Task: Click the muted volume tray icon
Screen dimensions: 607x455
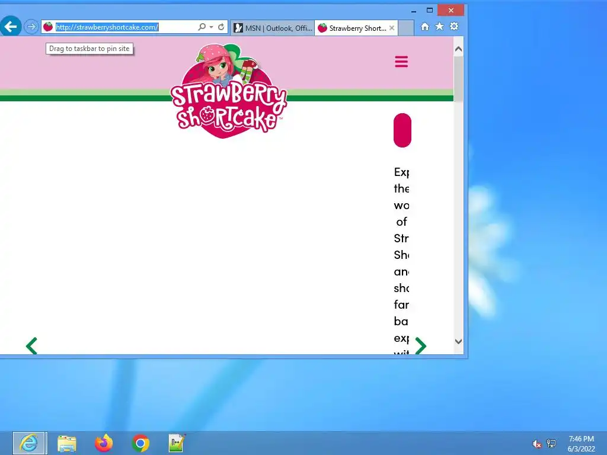Action: click(536, 444)
